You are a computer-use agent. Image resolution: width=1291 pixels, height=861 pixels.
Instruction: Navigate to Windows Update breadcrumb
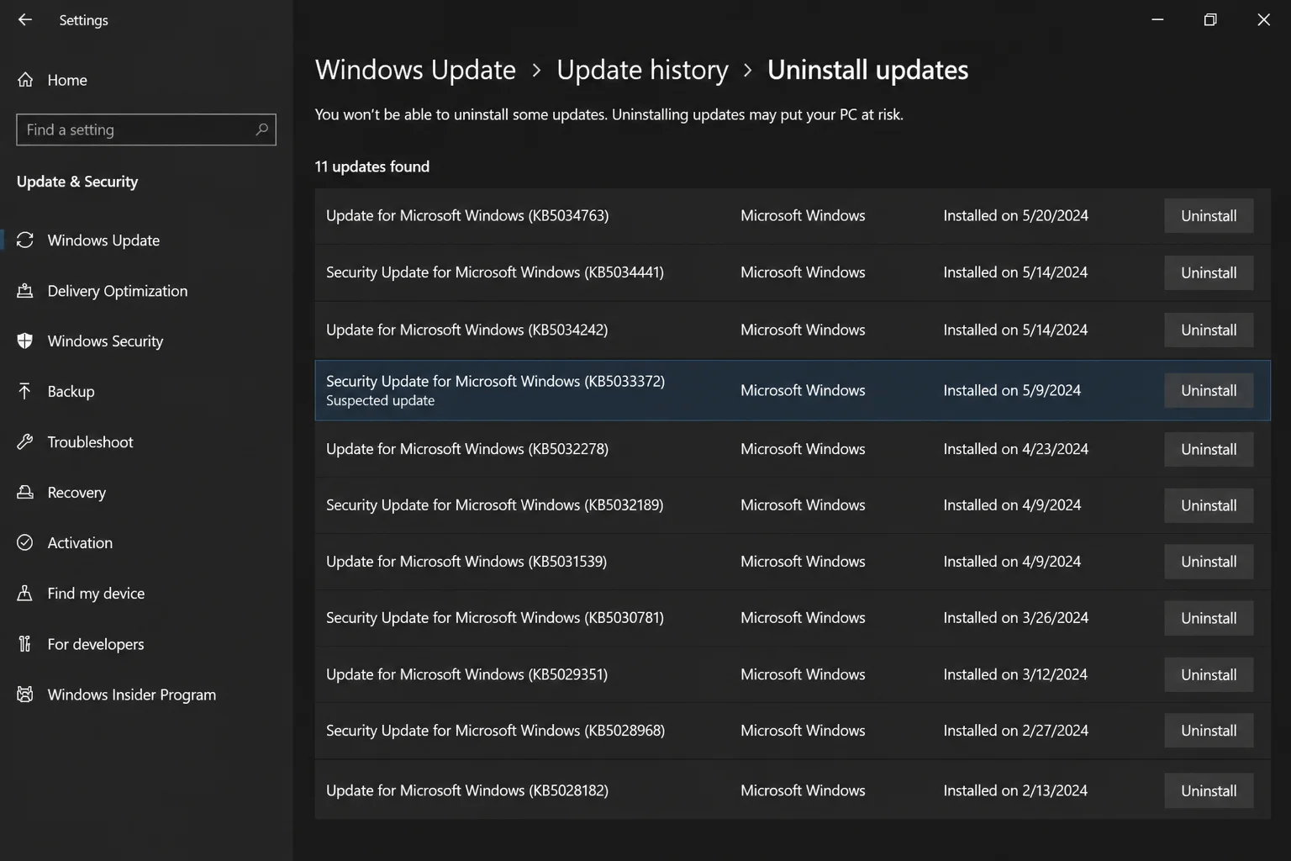[x=415, y=70]
